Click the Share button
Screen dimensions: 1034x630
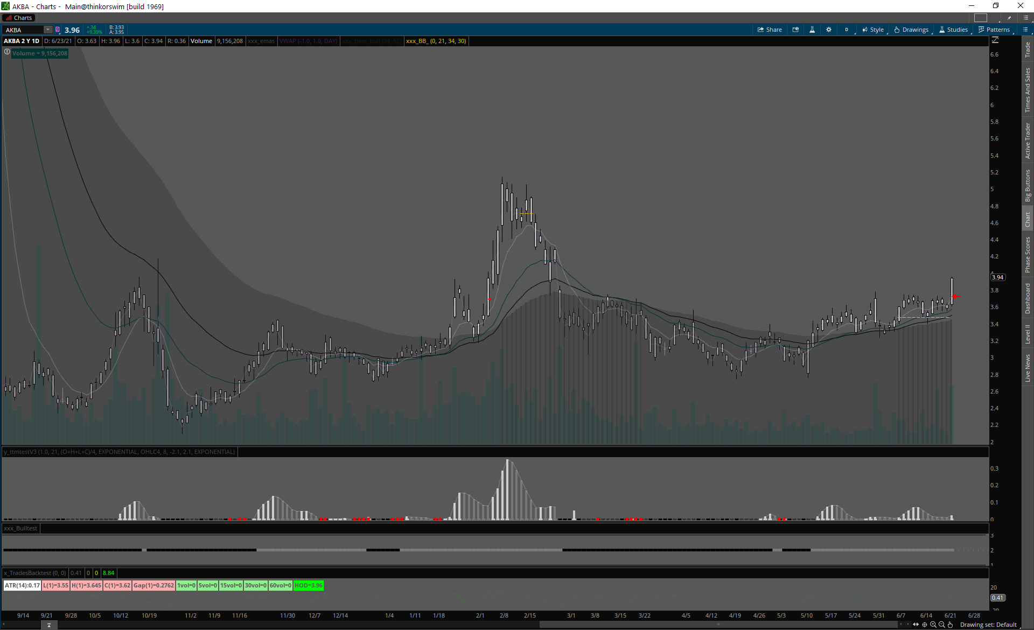point(770,30)
